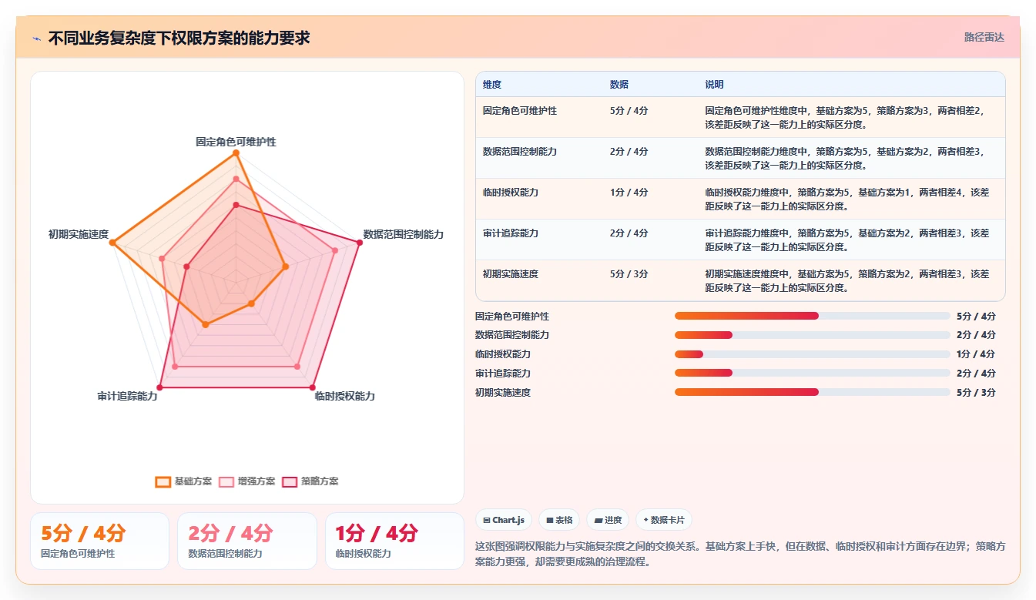Select the 表格 tag chip
This screenshot has width=1036, height=600.
pyautogui.click(x=559, y=520)
